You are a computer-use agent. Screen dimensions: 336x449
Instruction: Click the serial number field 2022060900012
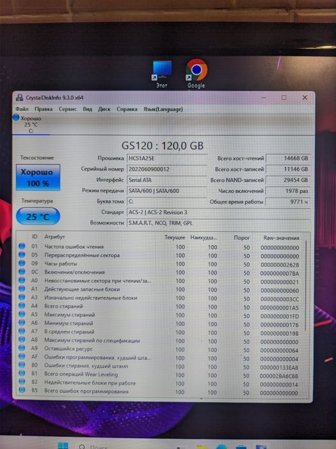pos(167,169)
